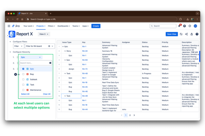205x136 pixels.
Task: Open issue key RA-73
Action: click(x=85, y=69)
